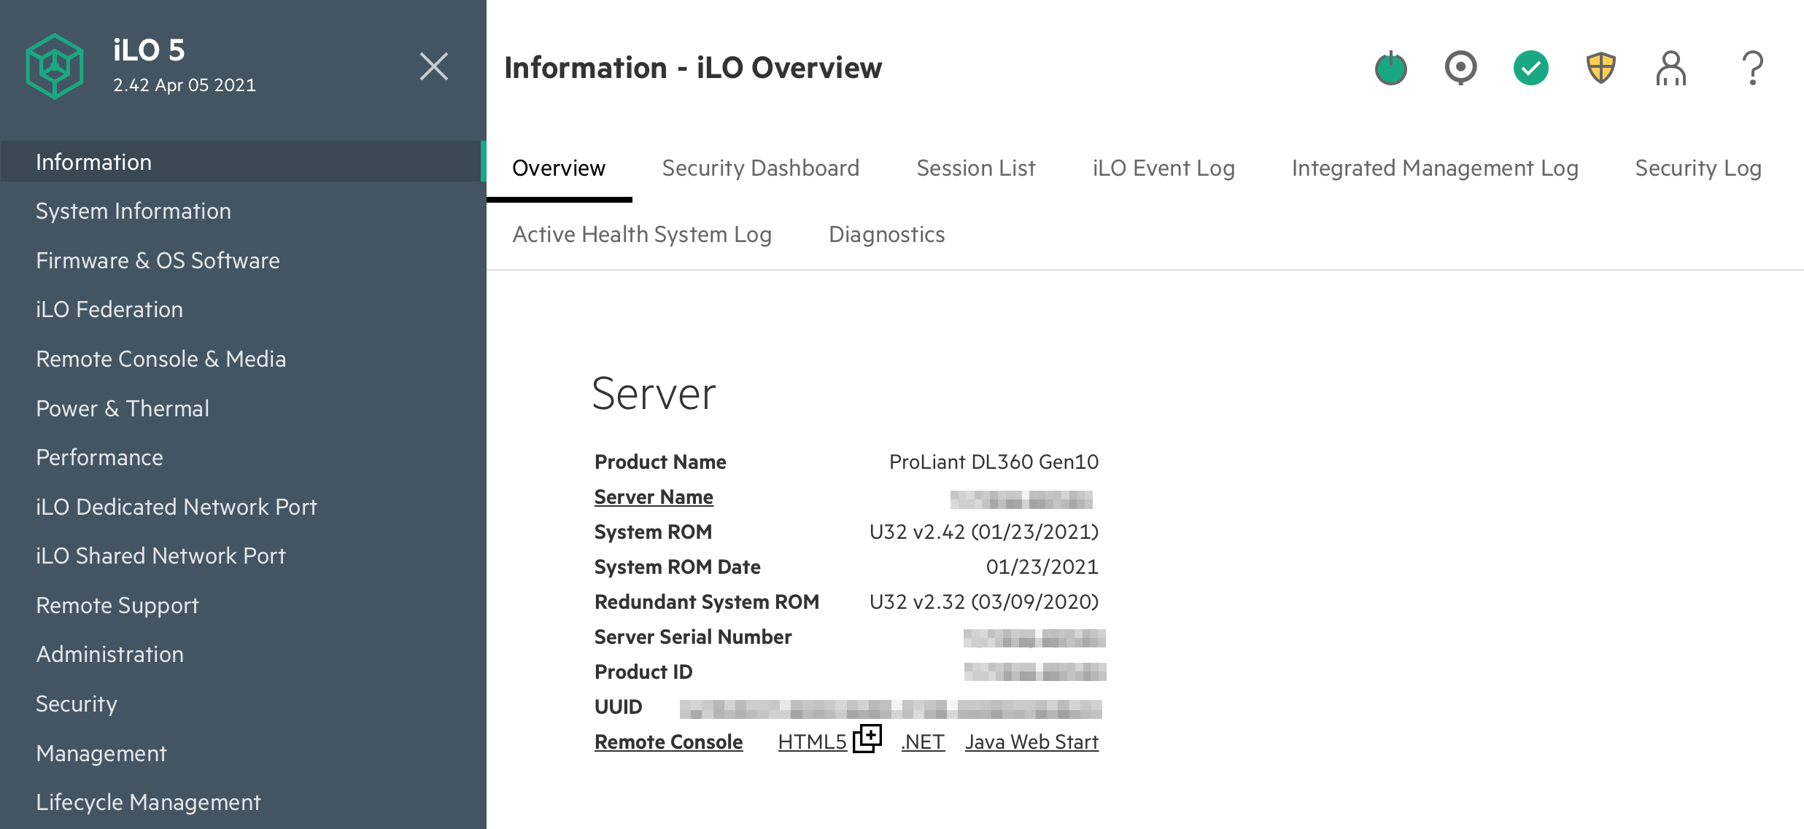Image resolution: width=1804 pixels, height=829 pixels.
Task: Switch to the Security Dashboard tab
Action: click(760, 168)
